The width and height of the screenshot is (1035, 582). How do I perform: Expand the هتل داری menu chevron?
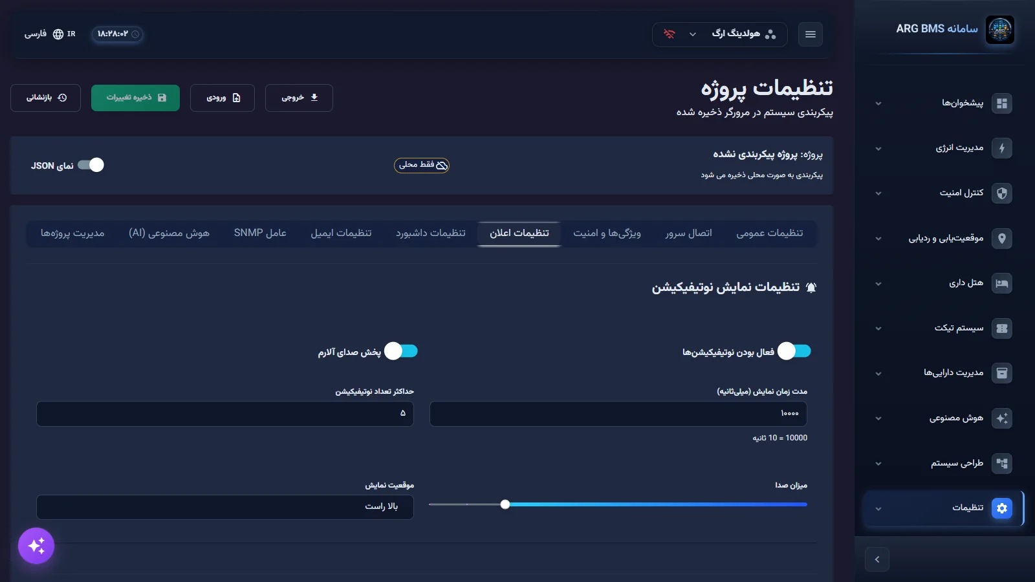click(878, 284)
